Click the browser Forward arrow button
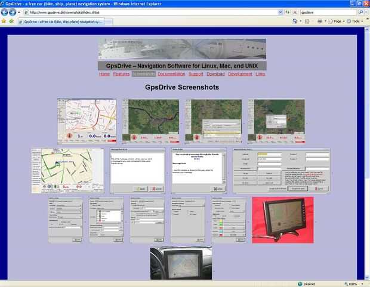The image size is (370, 287). [13, 12]
